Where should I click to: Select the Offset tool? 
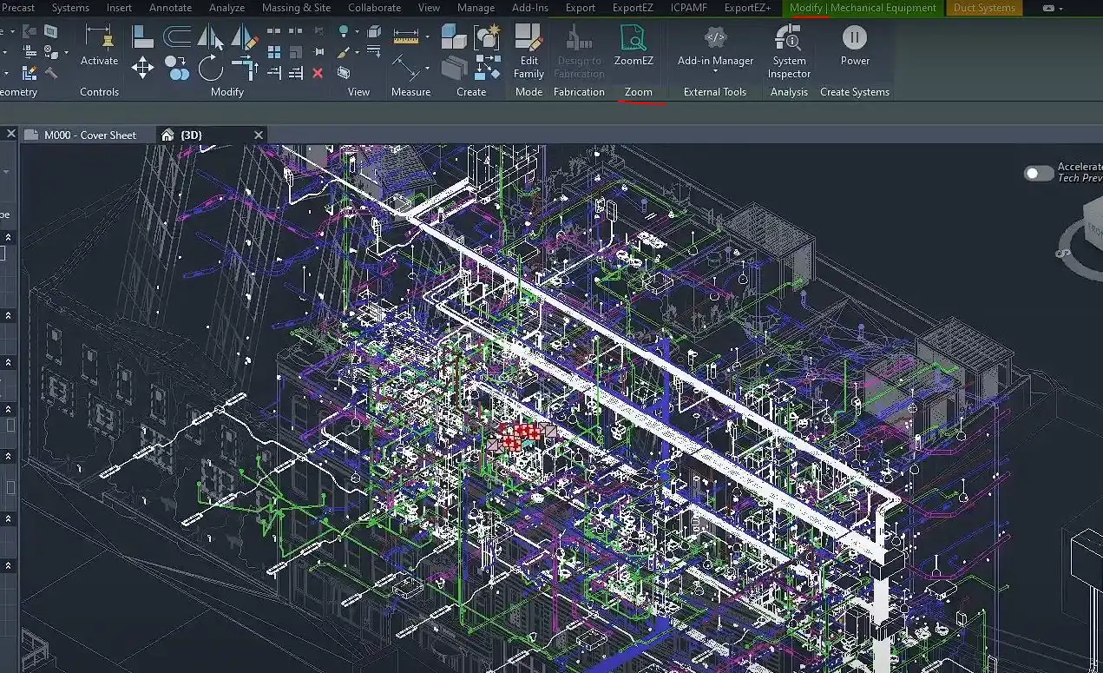(177, 36)
